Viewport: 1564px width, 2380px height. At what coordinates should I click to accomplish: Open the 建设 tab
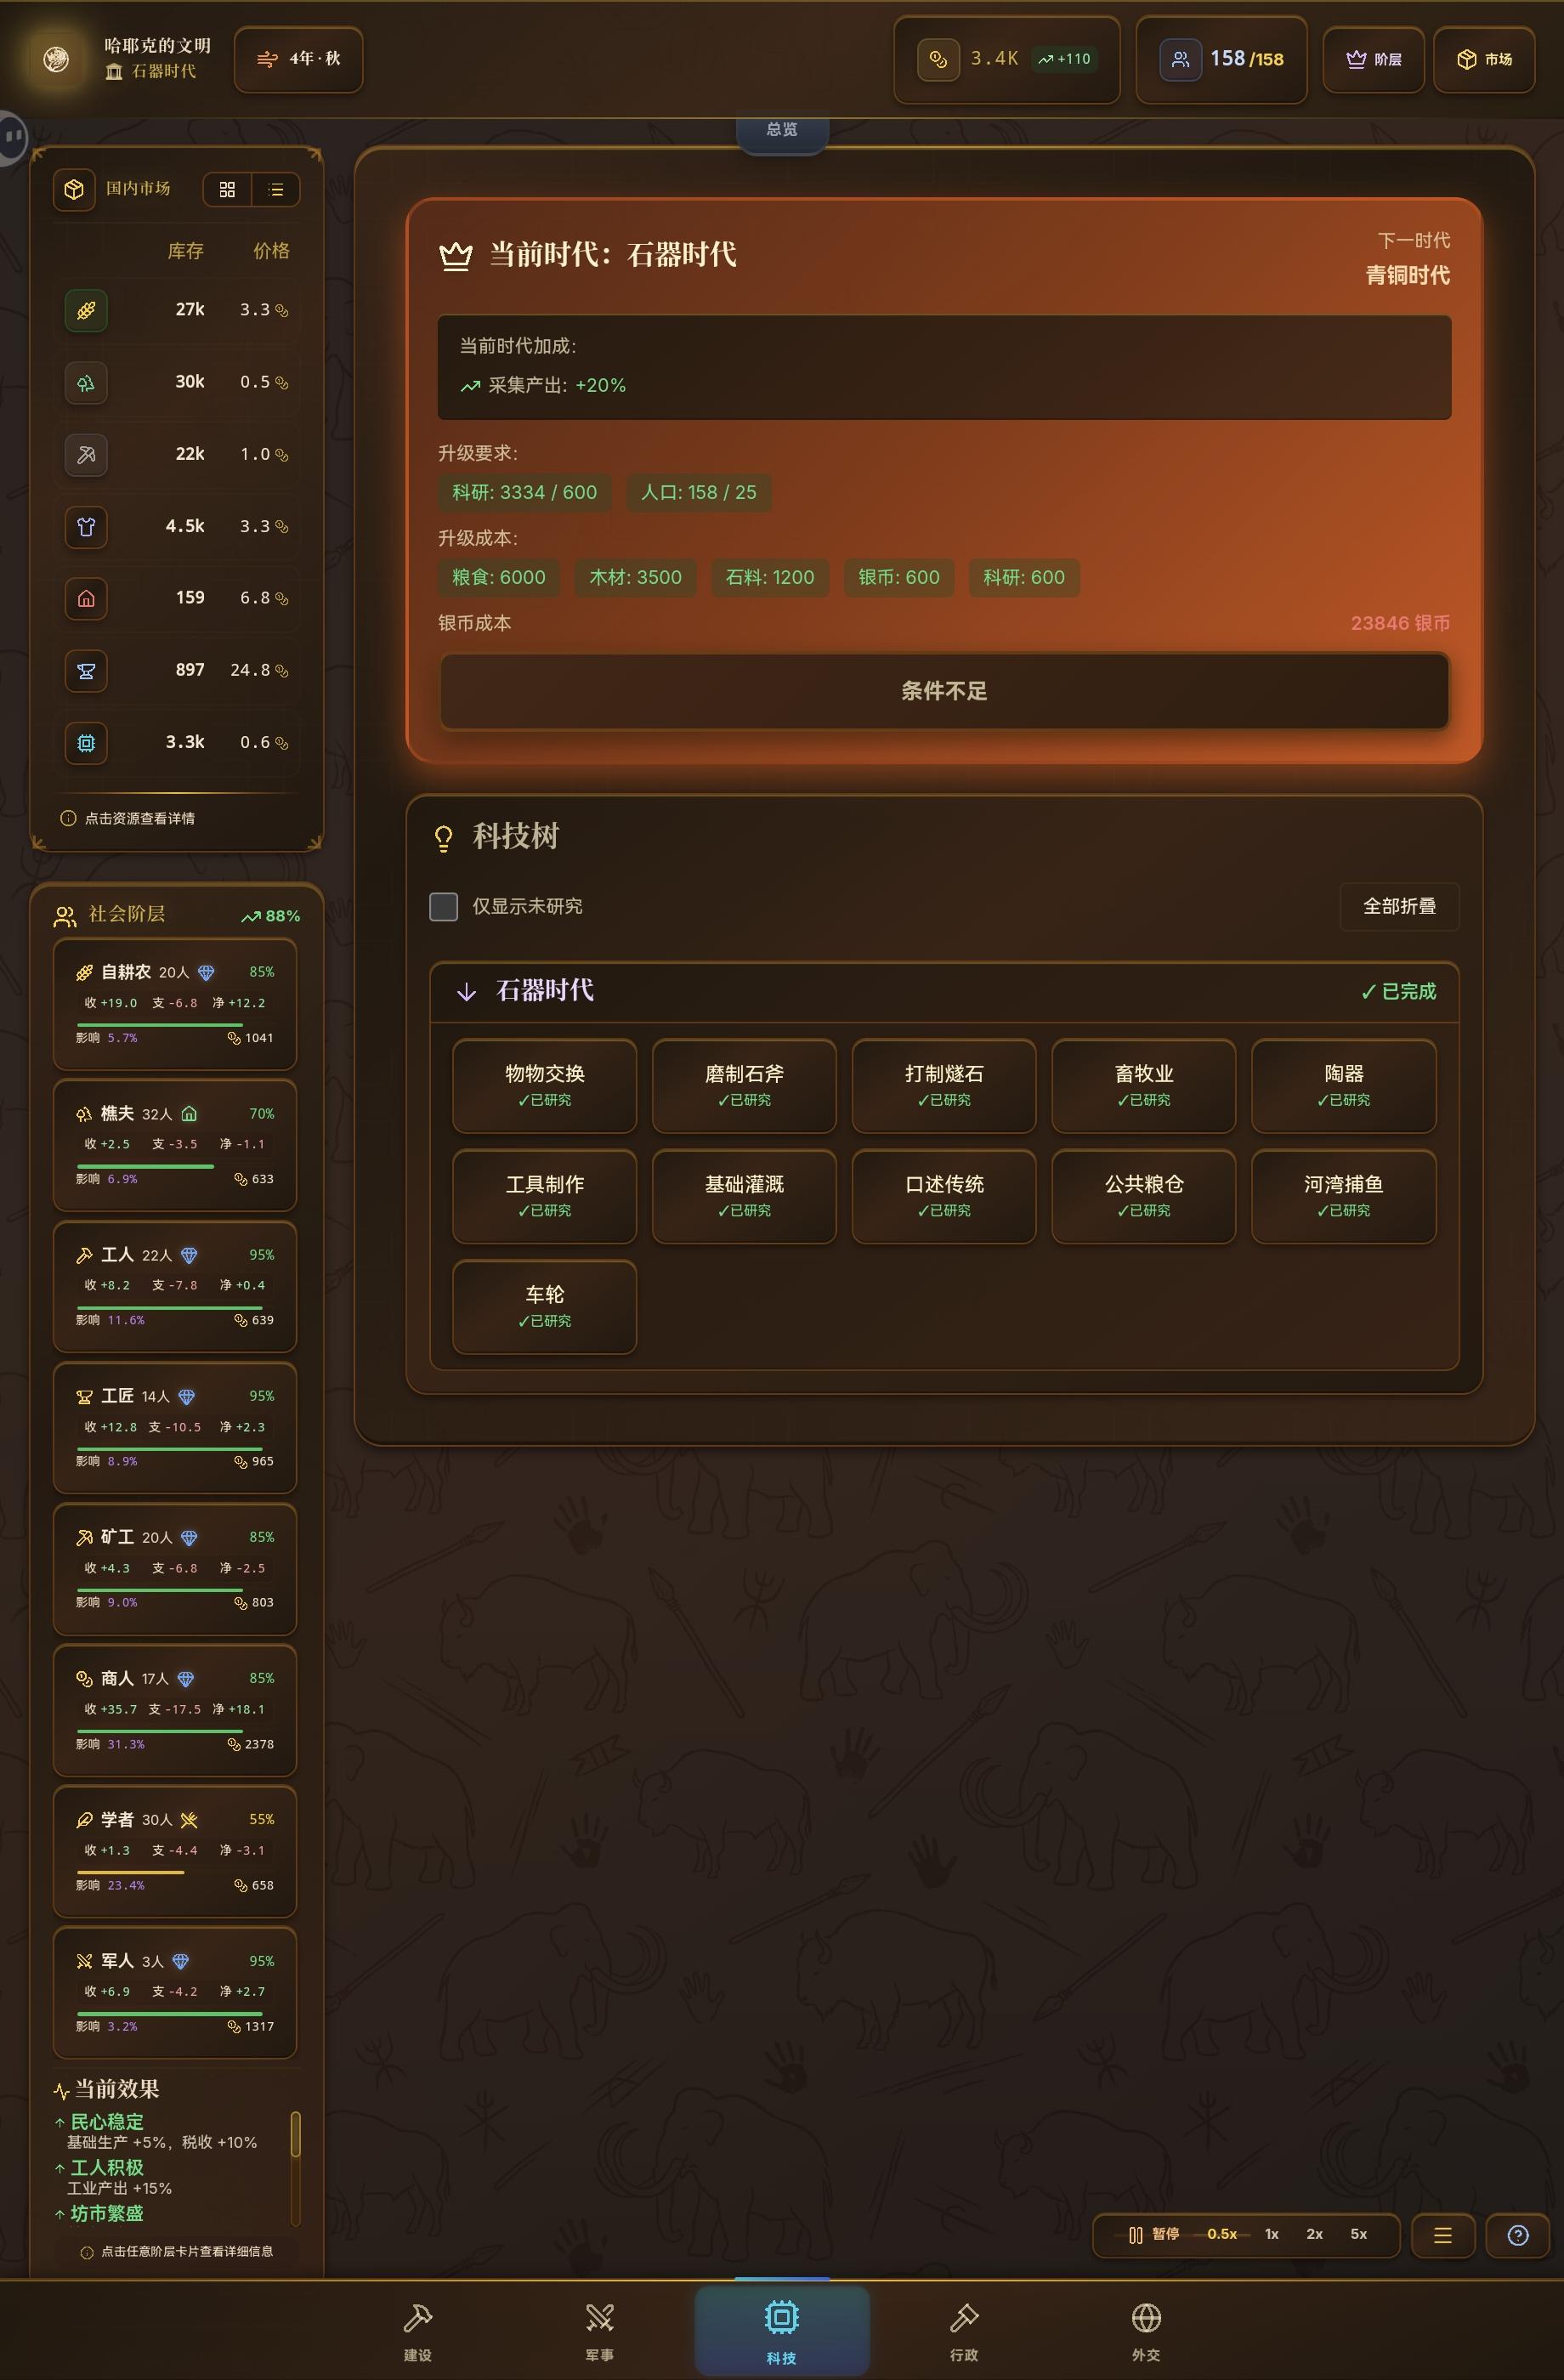click(418, 2332)
